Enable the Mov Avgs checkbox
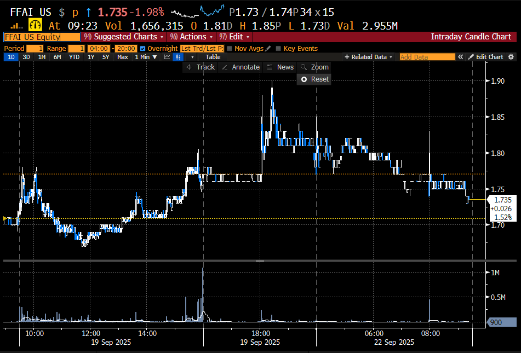Image resolution: width=521 pixels, height=353 pixels. pyautogui.click(x=229, y=49)
